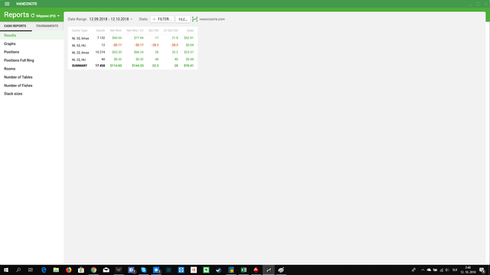Select the NL 2$, HU row
This screenshot has width=490, height=275.
point(132,60)
